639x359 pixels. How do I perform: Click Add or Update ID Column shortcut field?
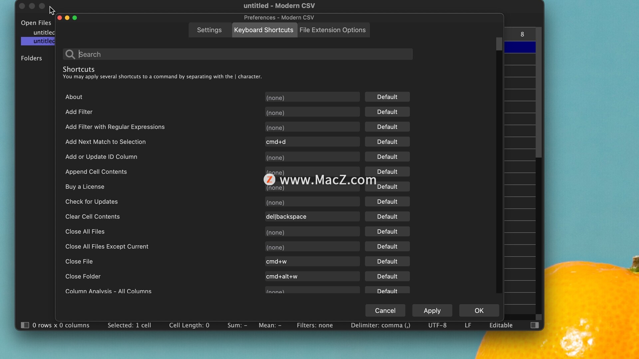312,157
